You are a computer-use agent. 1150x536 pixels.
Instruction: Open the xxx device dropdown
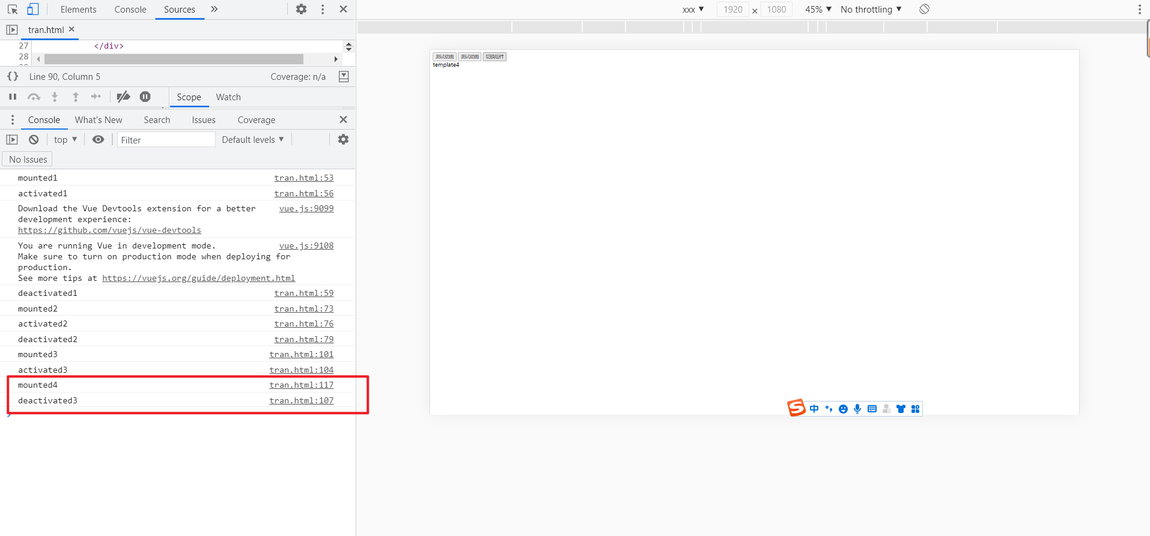tap(693, 10)
